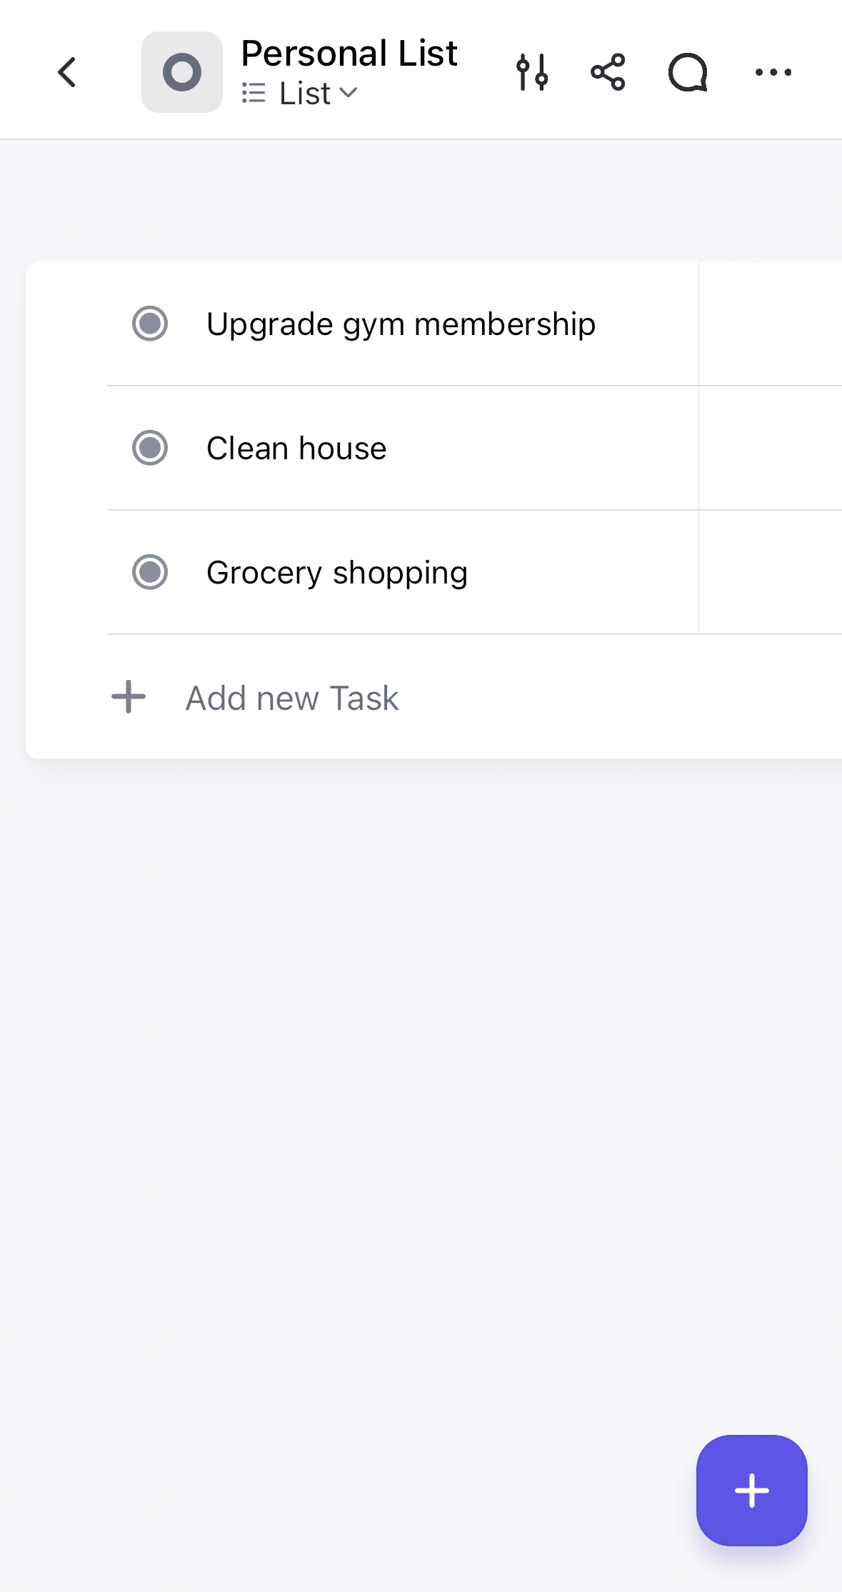Viewport: 842px width, 1592px height.
Task: Tap the Personal List avatar icon
Action: pyautogui.click(x=182, y=72)
